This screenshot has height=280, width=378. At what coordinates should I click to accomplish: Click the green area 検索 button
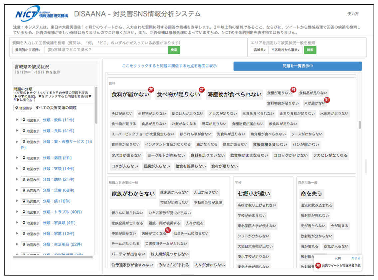point(310,50)
